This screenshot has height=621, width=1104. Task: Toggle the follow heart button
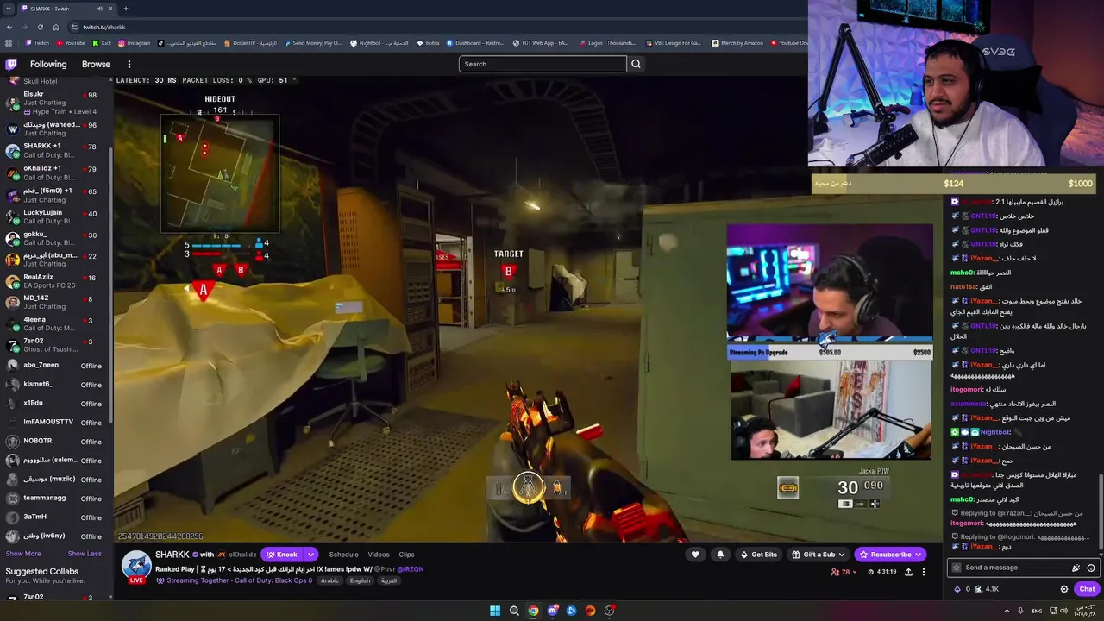click(695, 555)
